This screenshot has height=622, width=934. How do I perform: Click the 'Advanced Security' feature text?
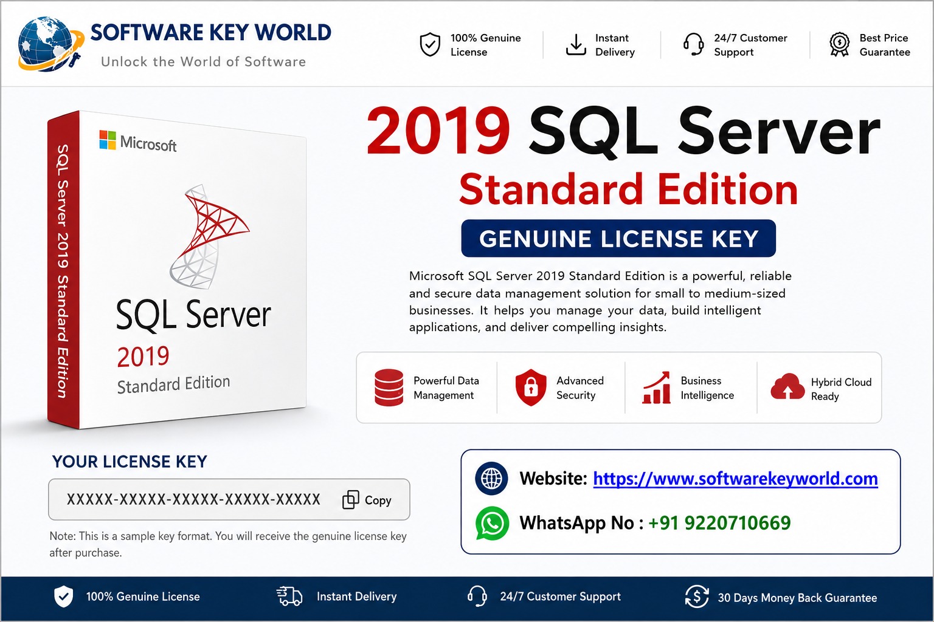coord(580,388)
